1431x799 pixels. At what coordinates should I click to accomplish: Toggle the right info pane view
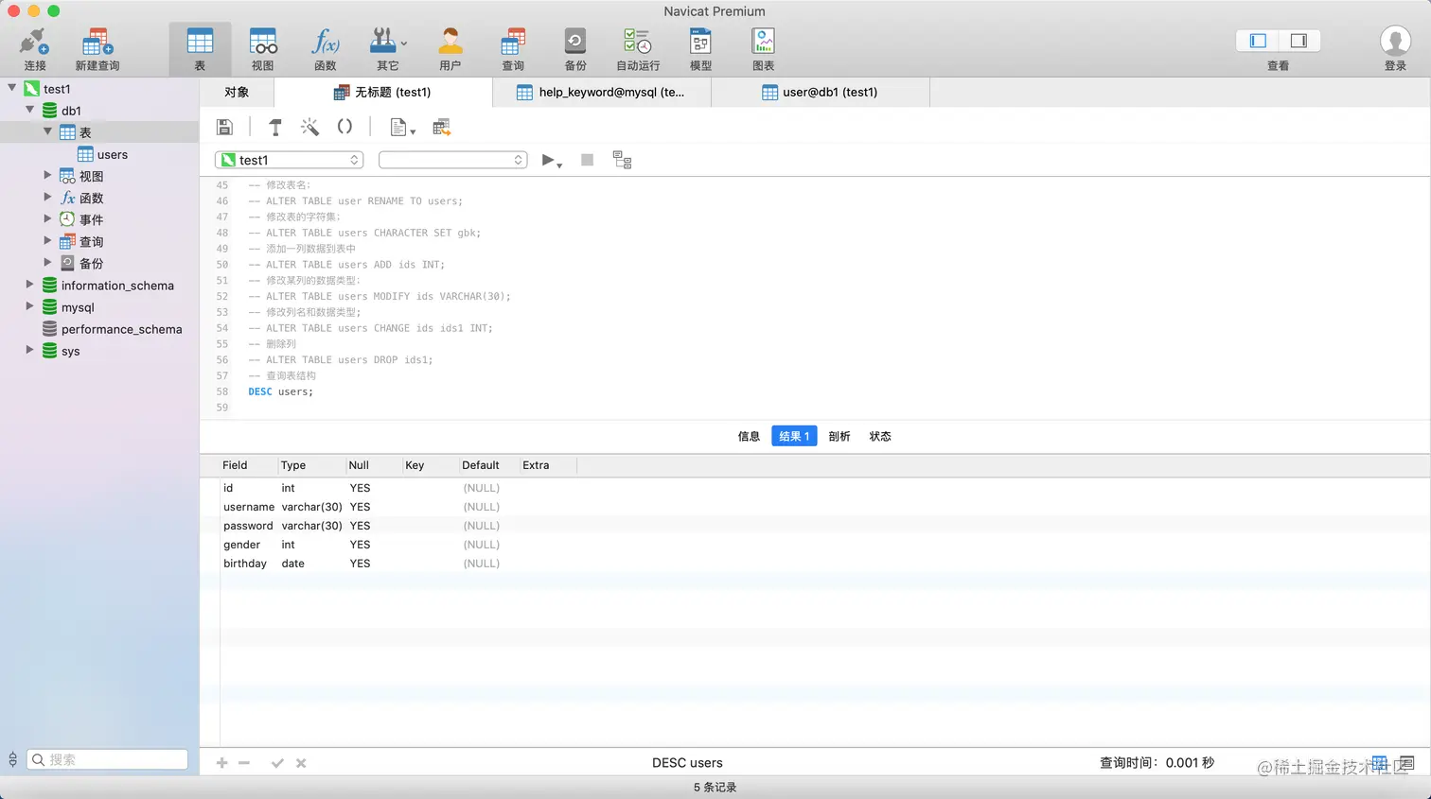1299,41
